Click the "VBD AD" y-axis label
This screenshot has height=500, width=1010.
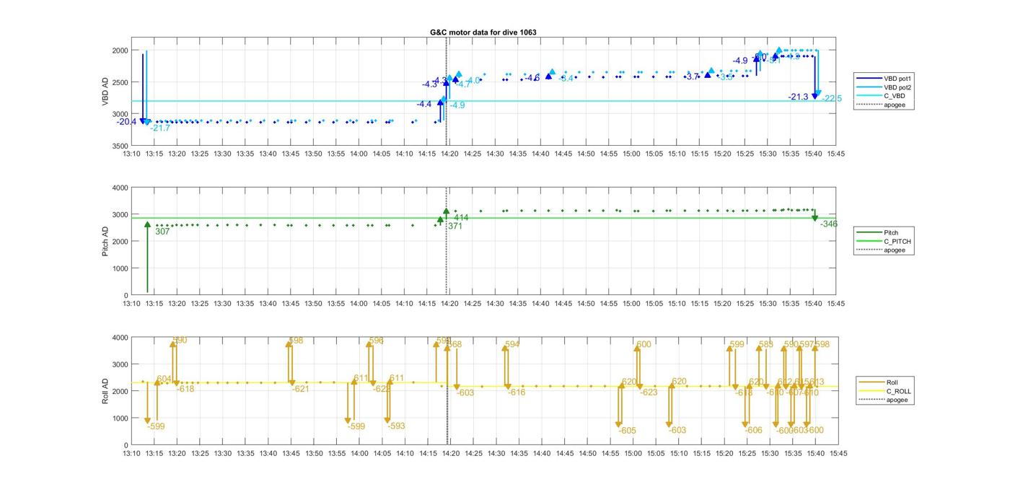click(x=105, y=92)
